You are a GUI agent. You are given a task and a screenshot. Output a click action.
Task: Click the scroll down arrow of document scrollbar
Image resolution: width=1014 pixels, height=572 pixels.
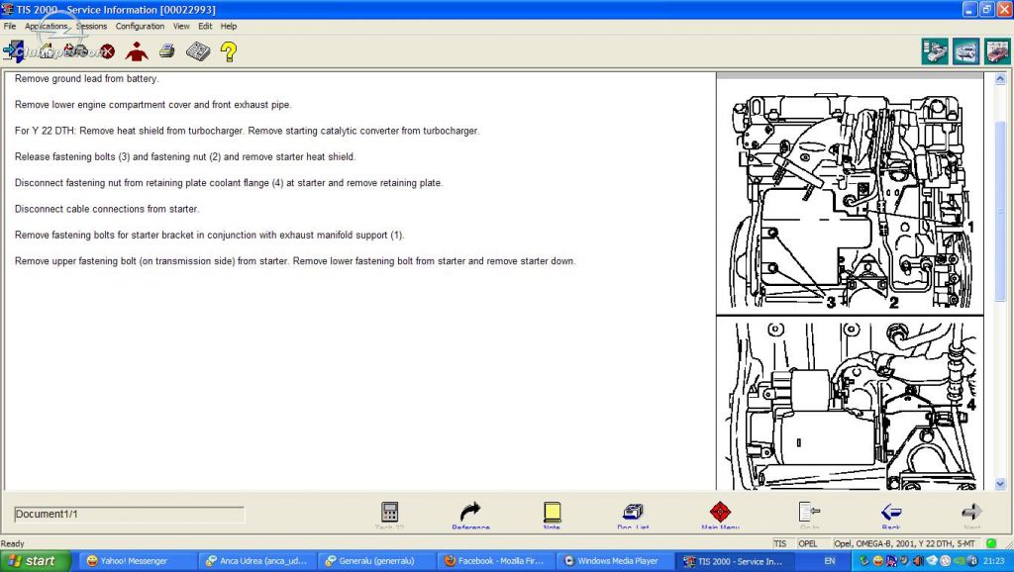[1000, 484]
